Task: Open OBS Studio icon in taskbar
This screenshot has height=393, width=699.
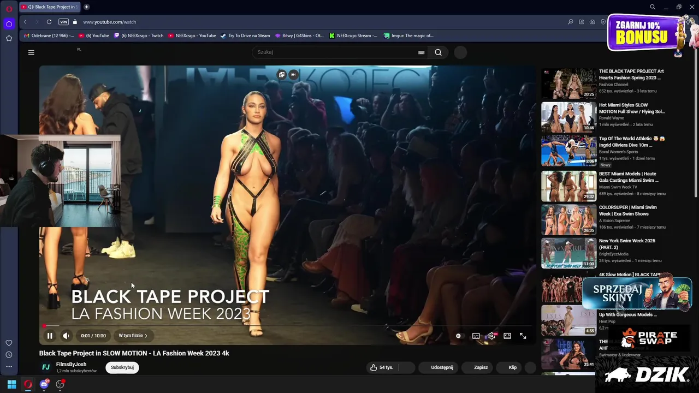Action: click(60, 384)
